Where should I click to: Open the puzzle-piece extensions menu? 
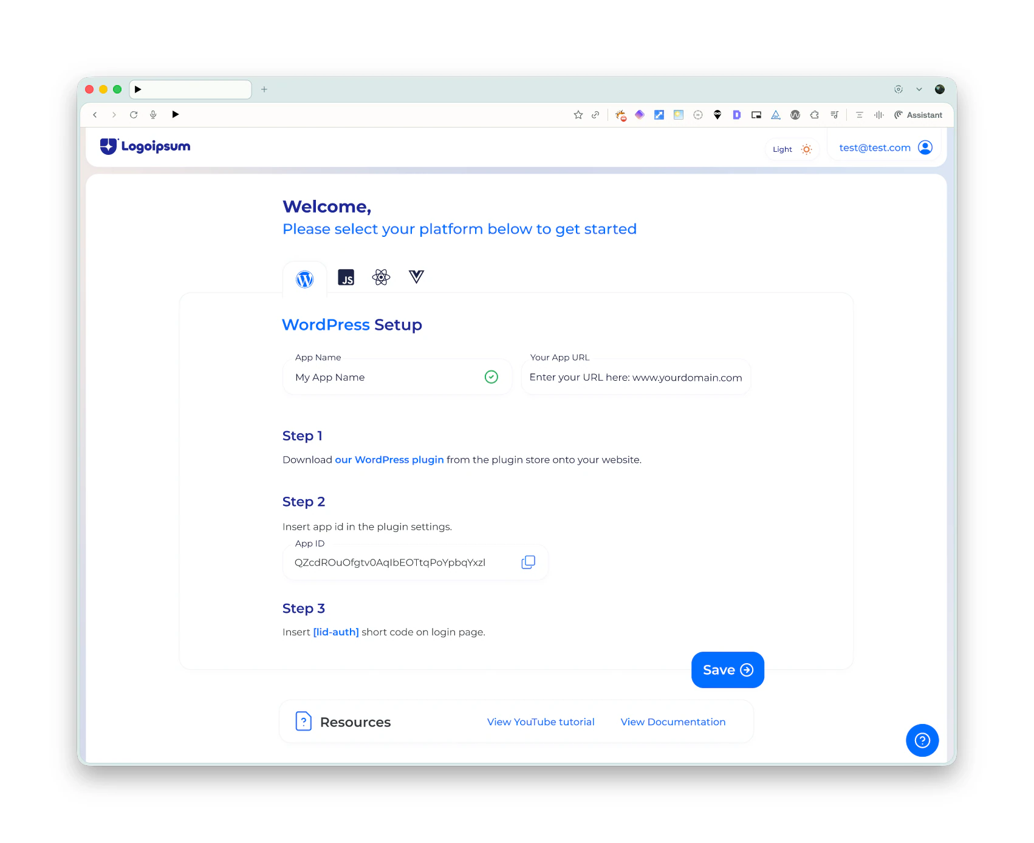(815, 115)
